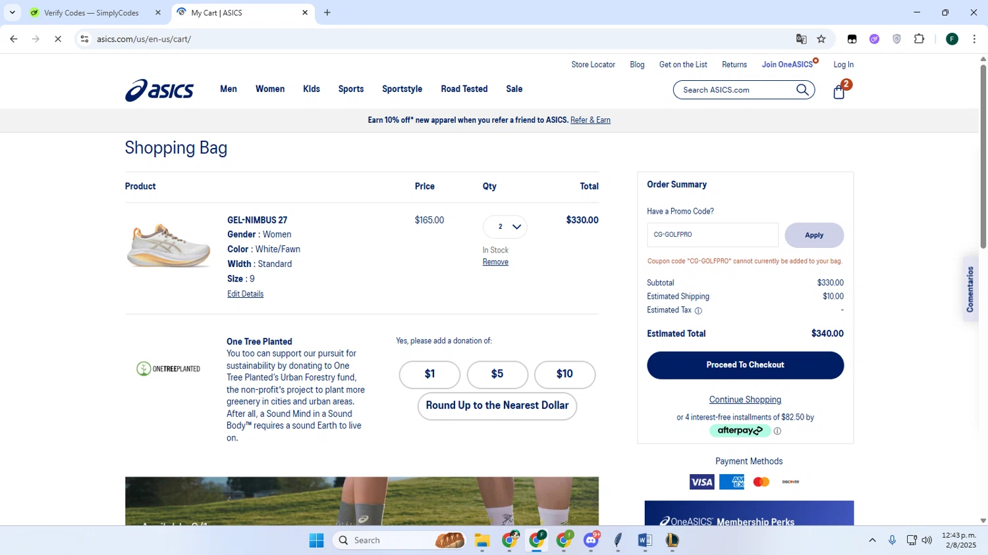
Task: Click the Afterpay logo badge
Action: click(740, 431)
